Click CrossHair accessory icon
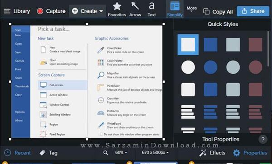272x164 pixels. point(101,100)
